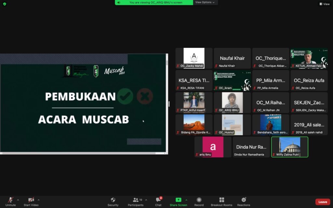This screenshot has height=208, width=333.
Task: Select Bidang PA_Djordie participant tile
Action: [x=194, y=125]
